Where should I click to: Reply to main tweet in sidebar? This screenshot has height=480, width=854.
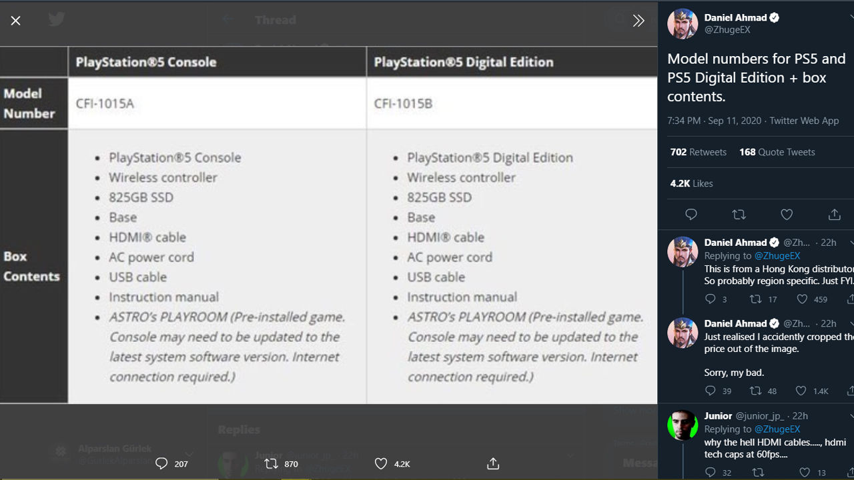point(691,215)
